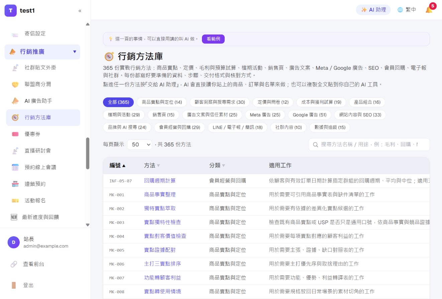This screenshot has height=299, width=442.
Task: Click the 優惠券 coupon icon
Action: [15, 134]
